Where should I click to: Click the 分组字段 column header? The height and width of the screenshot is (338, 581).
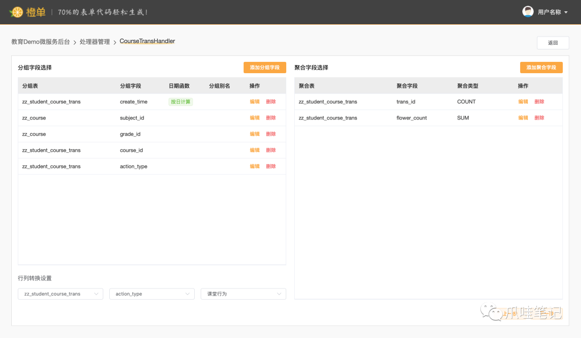(x=130, y=86)
